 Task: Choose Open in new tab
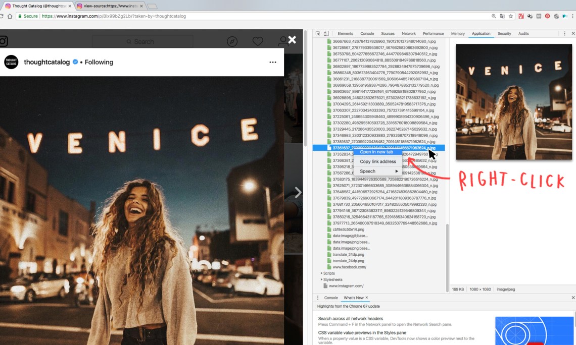click(x=376, y=152)
